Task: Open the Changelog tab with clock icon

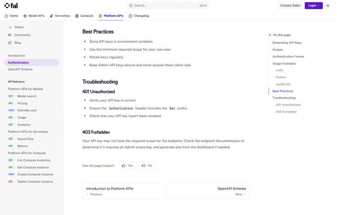Action: tap(139, 16)
